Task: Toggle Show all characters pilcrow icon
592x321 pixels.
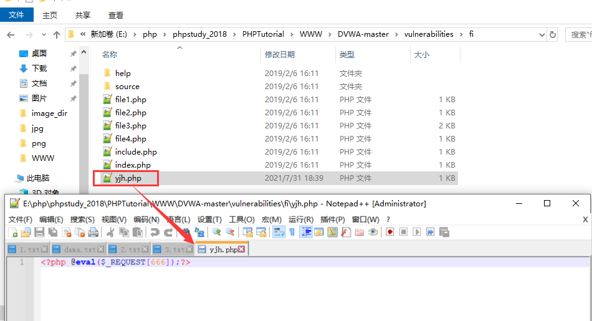Action: [292, 232]
